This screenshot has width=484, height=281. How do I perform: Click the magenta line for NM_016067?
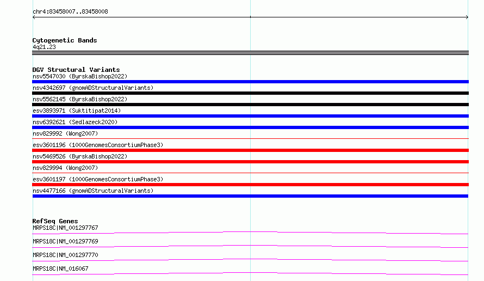click(250, 273)
